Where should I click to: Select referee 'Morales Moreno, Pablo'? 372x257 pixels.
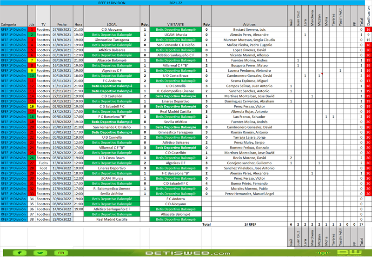tap(249, 189)
